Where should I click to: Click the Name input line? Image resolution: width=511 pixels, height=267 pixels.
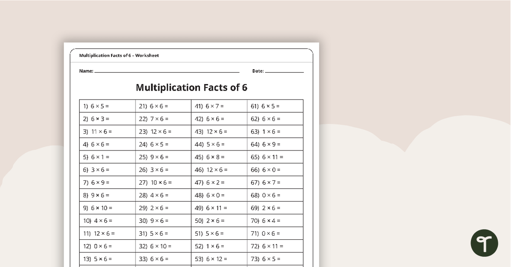[x=167, y=72]
